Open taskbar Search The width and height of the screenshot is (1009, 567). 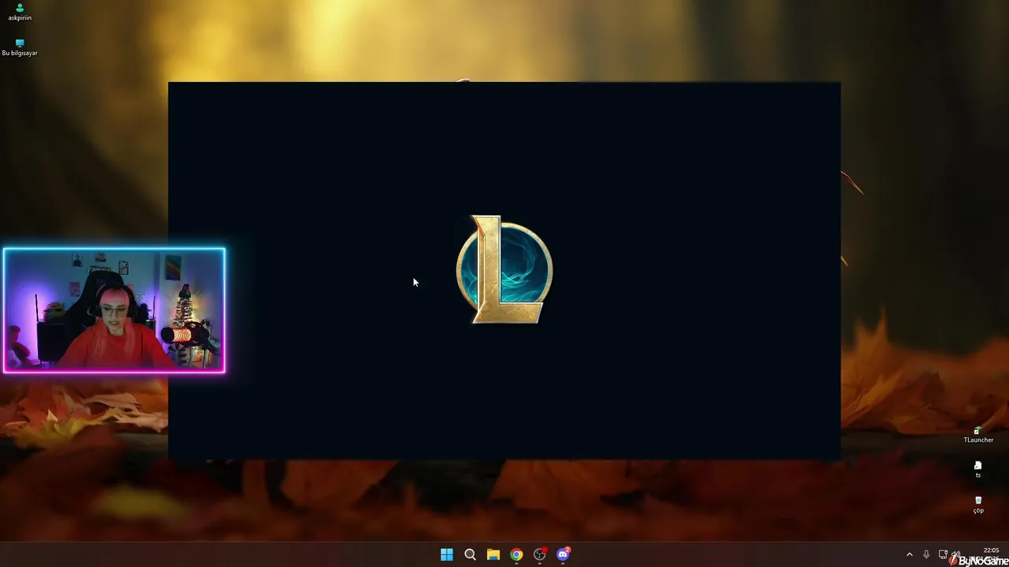tap(470, 554)
